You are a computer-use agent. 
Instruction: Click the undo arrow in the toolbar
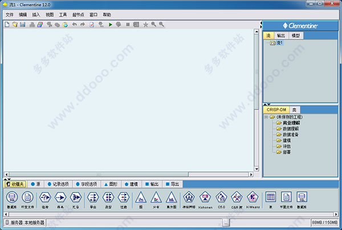coord(74,25)
